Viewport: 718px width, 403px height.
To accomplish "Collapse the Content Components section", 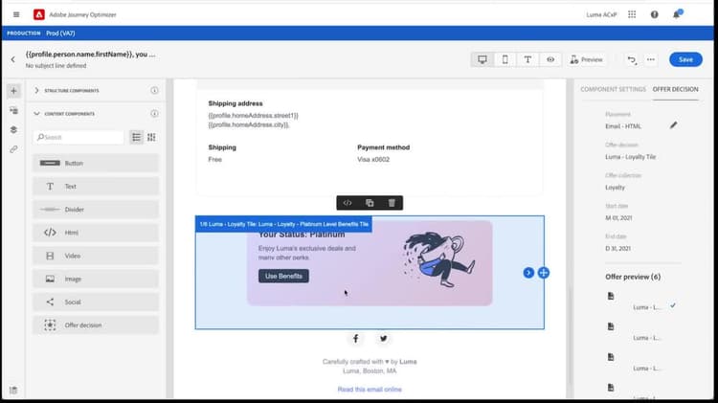I will point(36,114).
